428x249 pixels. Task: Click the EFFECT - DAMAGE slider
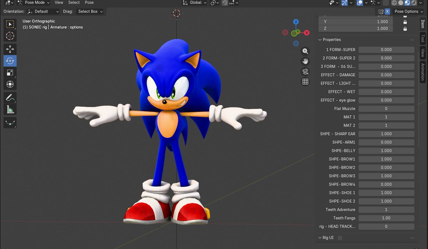[386, 75]
